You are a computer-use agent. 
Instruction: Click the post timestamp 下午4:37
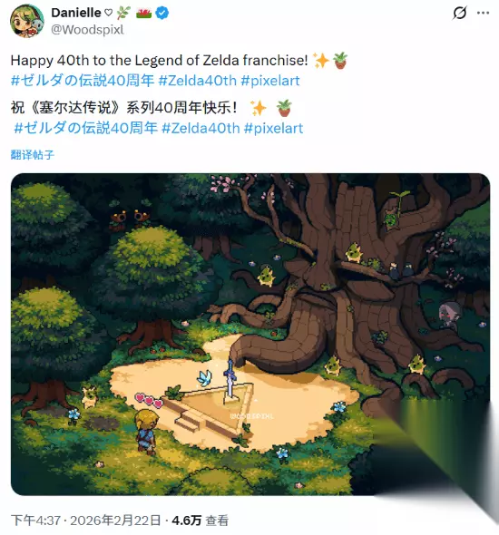coord(35,520)
